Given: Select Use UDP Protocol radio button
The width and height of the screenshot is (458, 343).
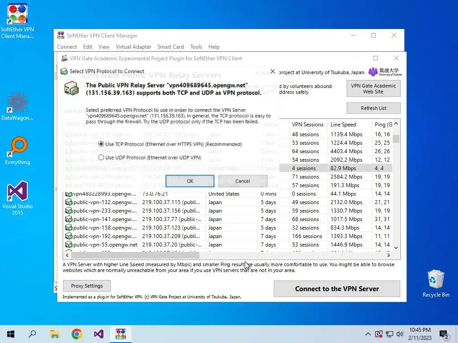Looking at the screenshot, I should (101, 158).
